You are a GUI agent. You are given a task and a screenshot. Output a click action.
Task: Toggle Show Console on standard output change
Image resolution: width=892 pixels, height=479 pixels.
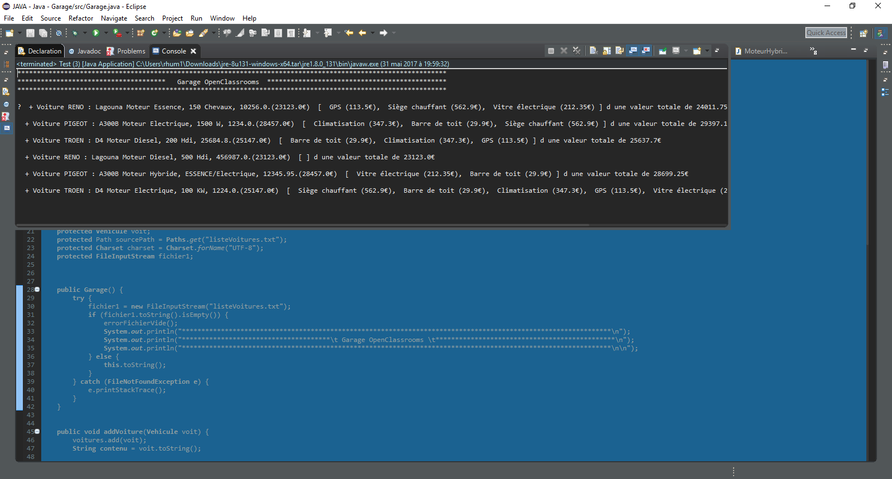tap(633, 51)
